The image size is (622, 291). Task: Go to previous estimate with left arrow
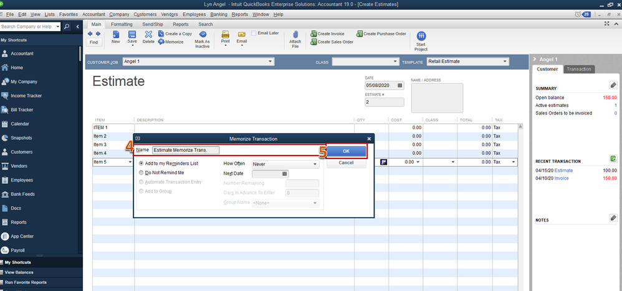[90, 34]
